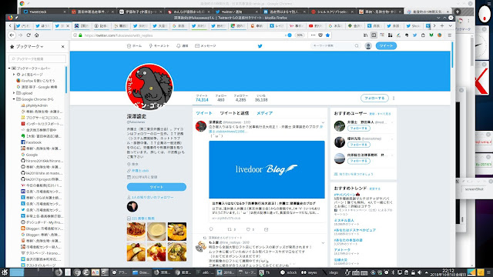Open the retweeted tweet's dropdown chevron
The image size is (493, 277).
click(x=323, y=243)
